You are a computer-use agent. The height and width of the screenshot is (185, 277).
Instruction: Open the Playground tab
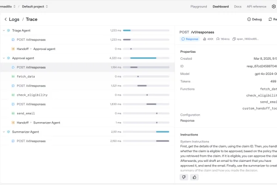tap(199, 6)
